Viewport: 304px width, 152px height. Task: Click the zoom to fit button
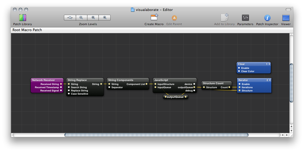click(70, 18)
